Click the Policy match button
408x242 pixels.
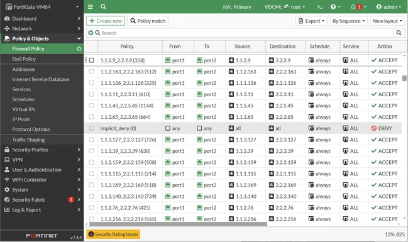pos(148,21)
